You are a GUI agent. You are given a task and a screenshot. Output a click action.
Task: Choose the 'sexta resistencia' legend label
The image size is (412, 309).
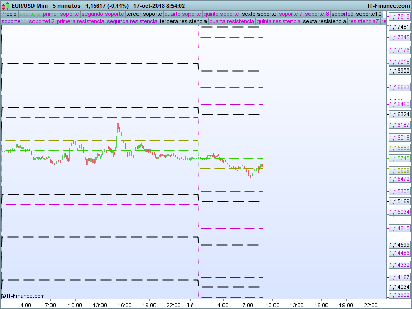pyautogui.click(x=324, y=22)
